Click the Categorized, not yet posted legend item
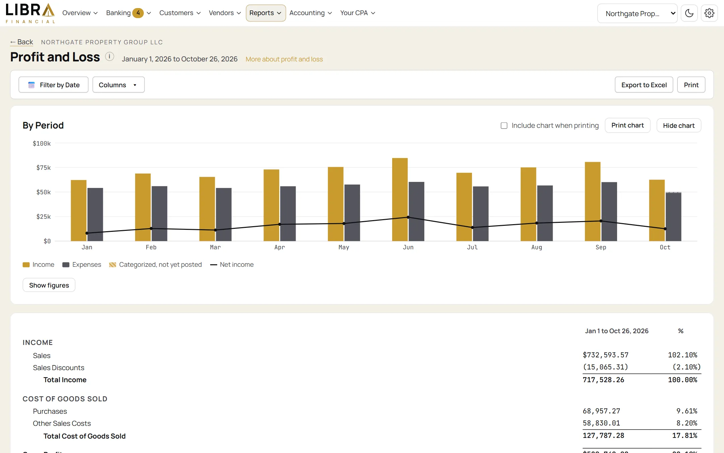The height and width of the screenshot is (453, 724). (x=156, y=265)
